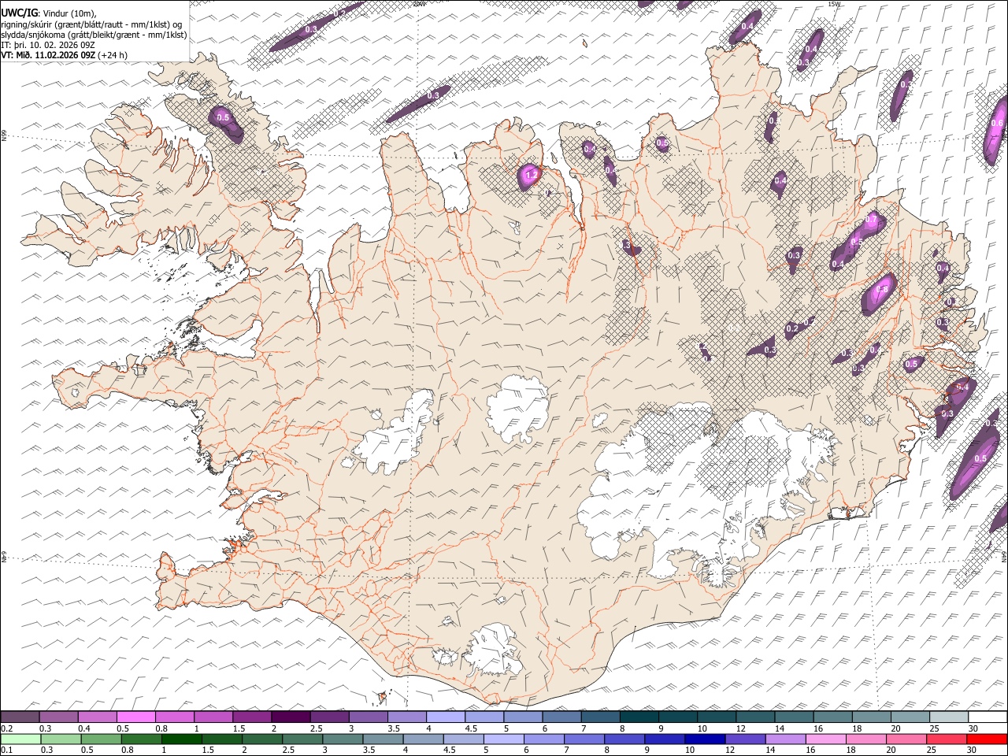The height and width of the screenshot is (756, 1008).
Task: Select the 2 green swatch on the lower scale
Action: (261, 739)
